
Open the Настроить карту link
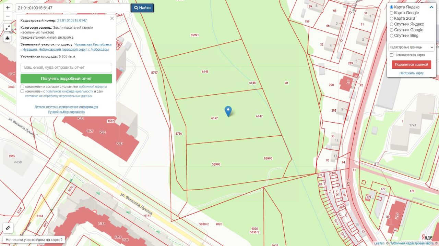click(412, 73)
